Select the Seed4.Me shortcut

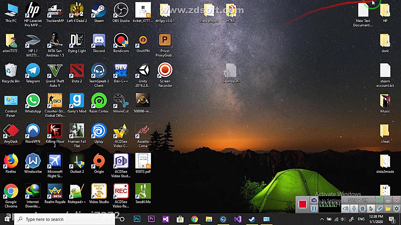[143, 194]
